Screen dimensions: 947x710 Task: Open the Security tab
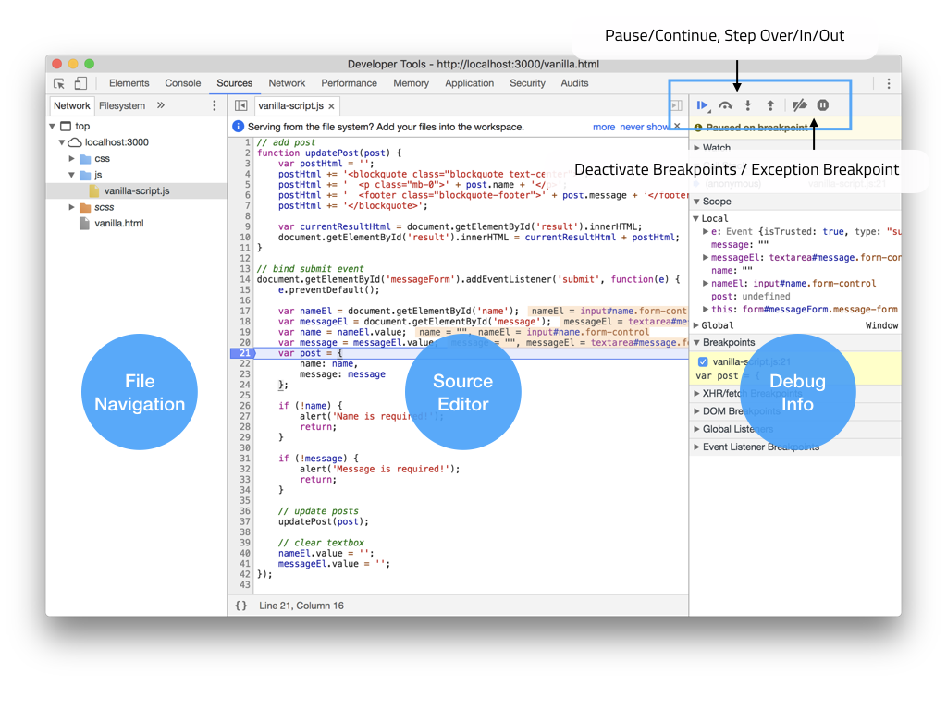527,83
